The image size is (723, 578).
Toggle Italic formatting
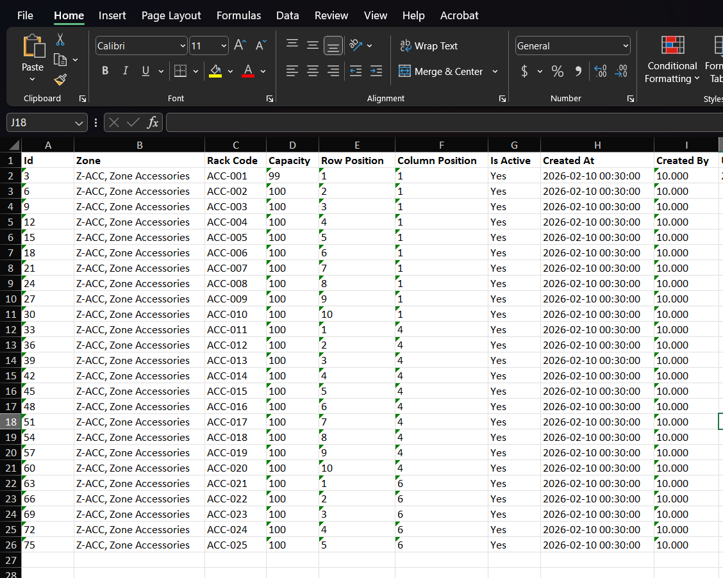coord(126,71)
